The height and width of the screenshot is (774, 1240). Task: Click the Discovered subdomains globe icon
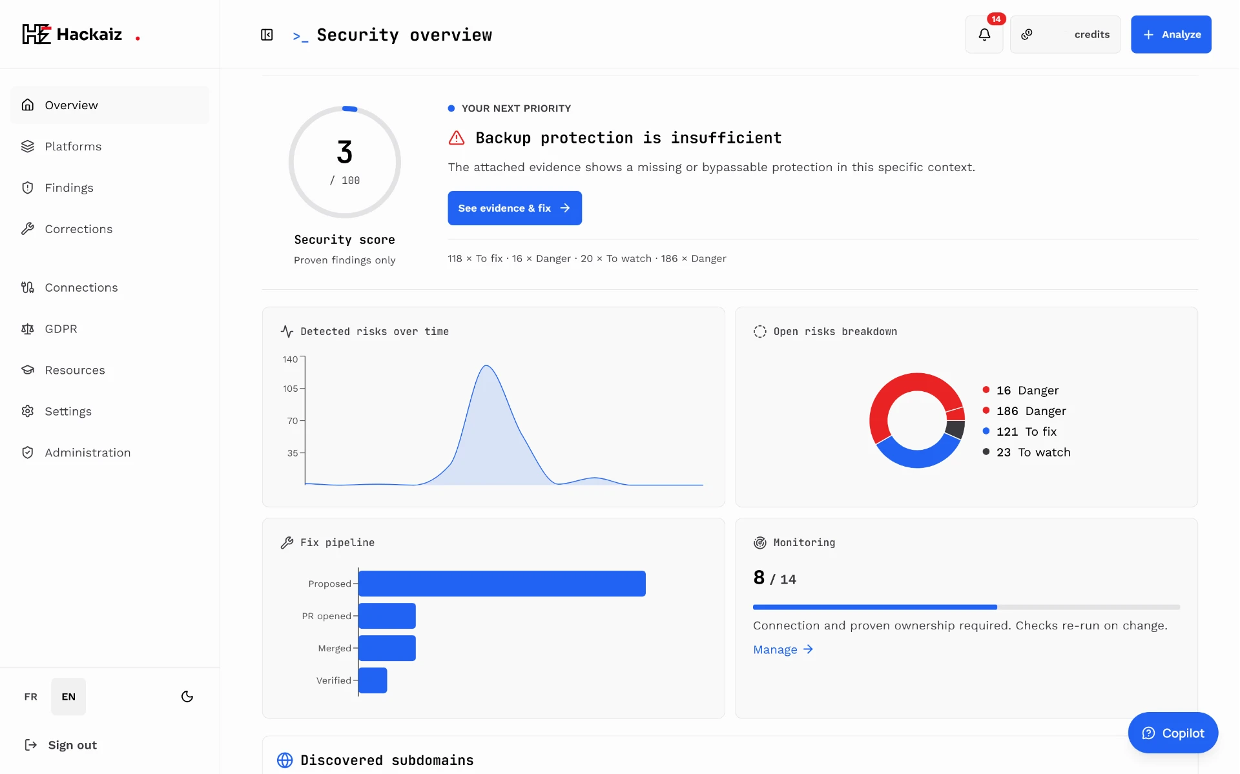(285, 760)
